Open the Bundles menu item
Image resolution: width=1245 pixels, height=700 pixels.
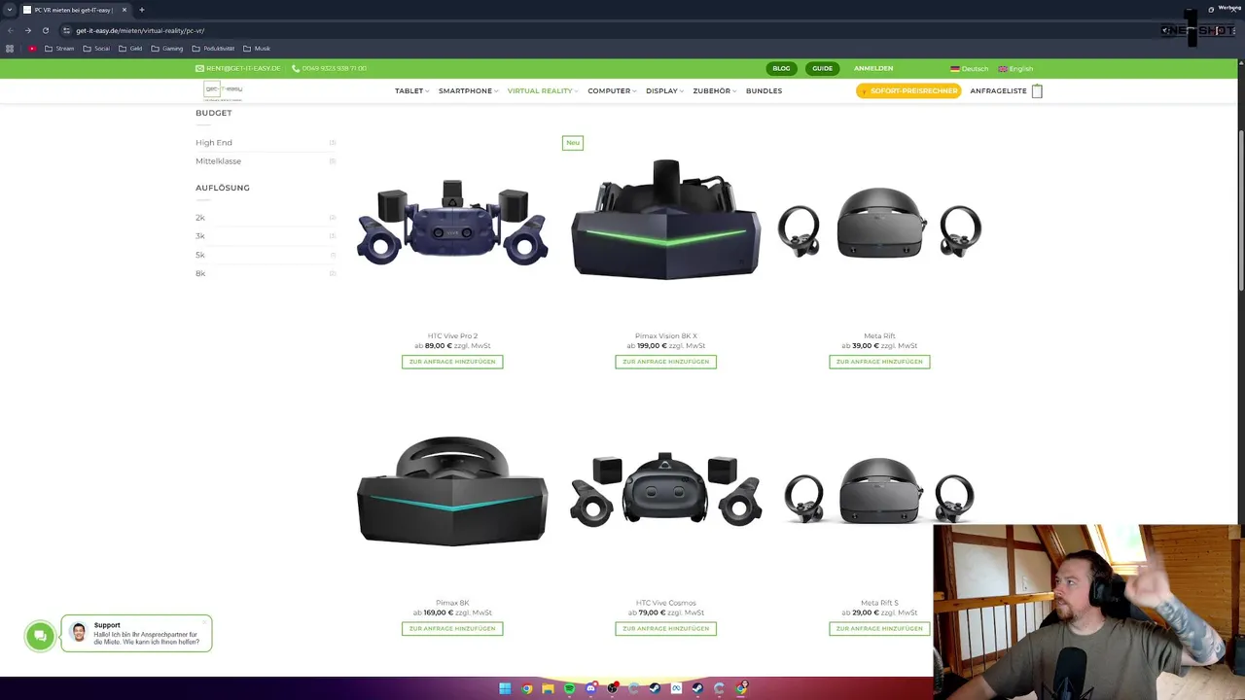pos(764,91)
